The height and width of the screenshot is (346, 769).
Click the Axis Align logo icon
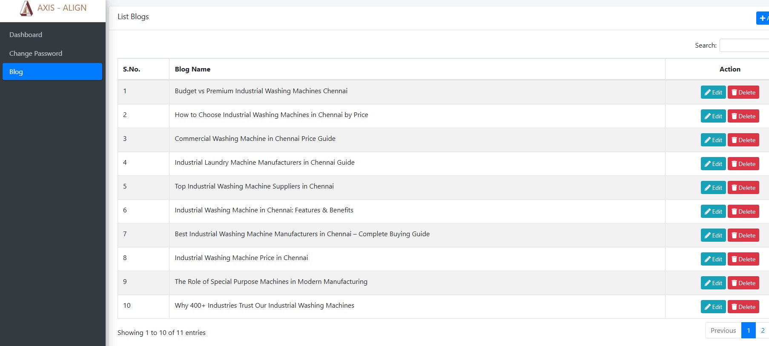26,8
